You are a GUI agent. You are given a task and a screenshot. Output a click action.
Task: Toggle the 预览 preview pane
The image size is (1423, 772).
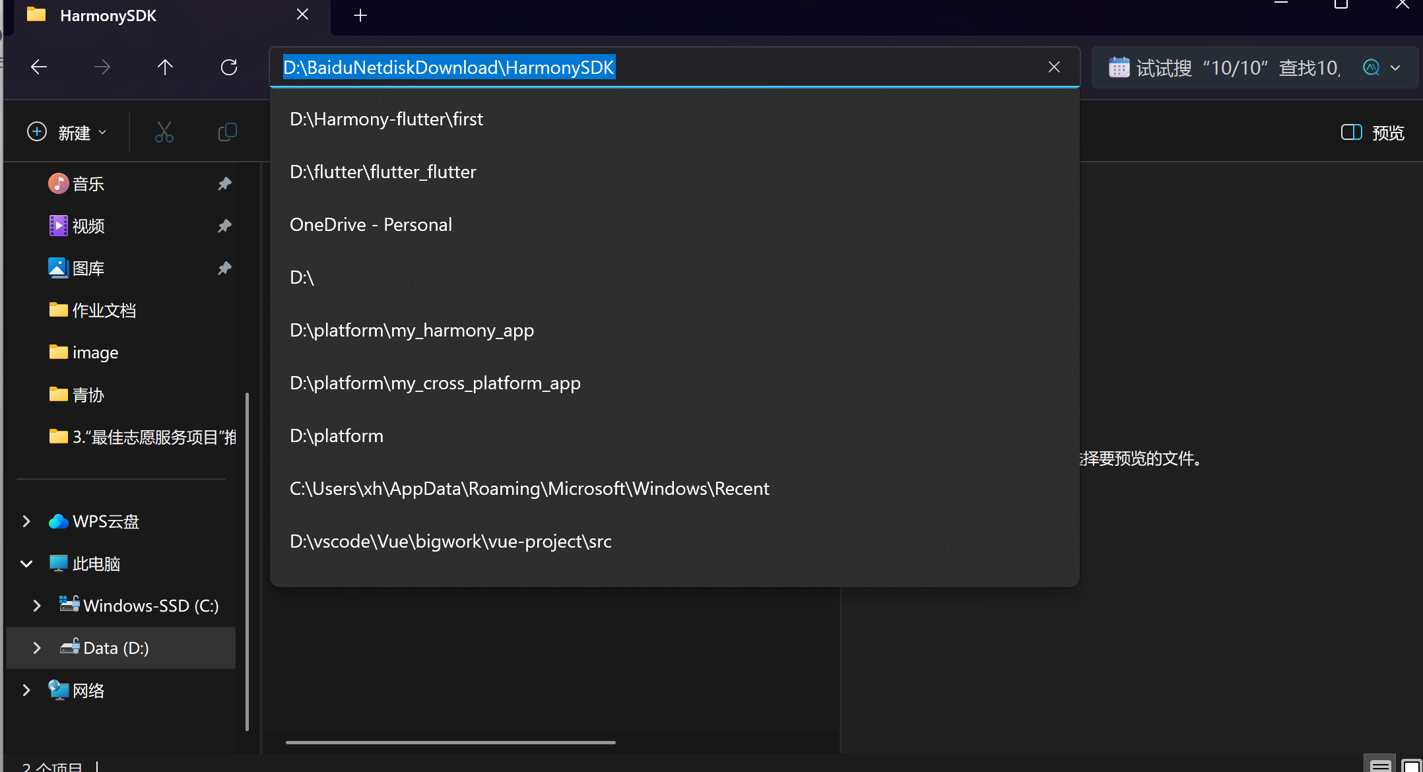pos(1373,133)
